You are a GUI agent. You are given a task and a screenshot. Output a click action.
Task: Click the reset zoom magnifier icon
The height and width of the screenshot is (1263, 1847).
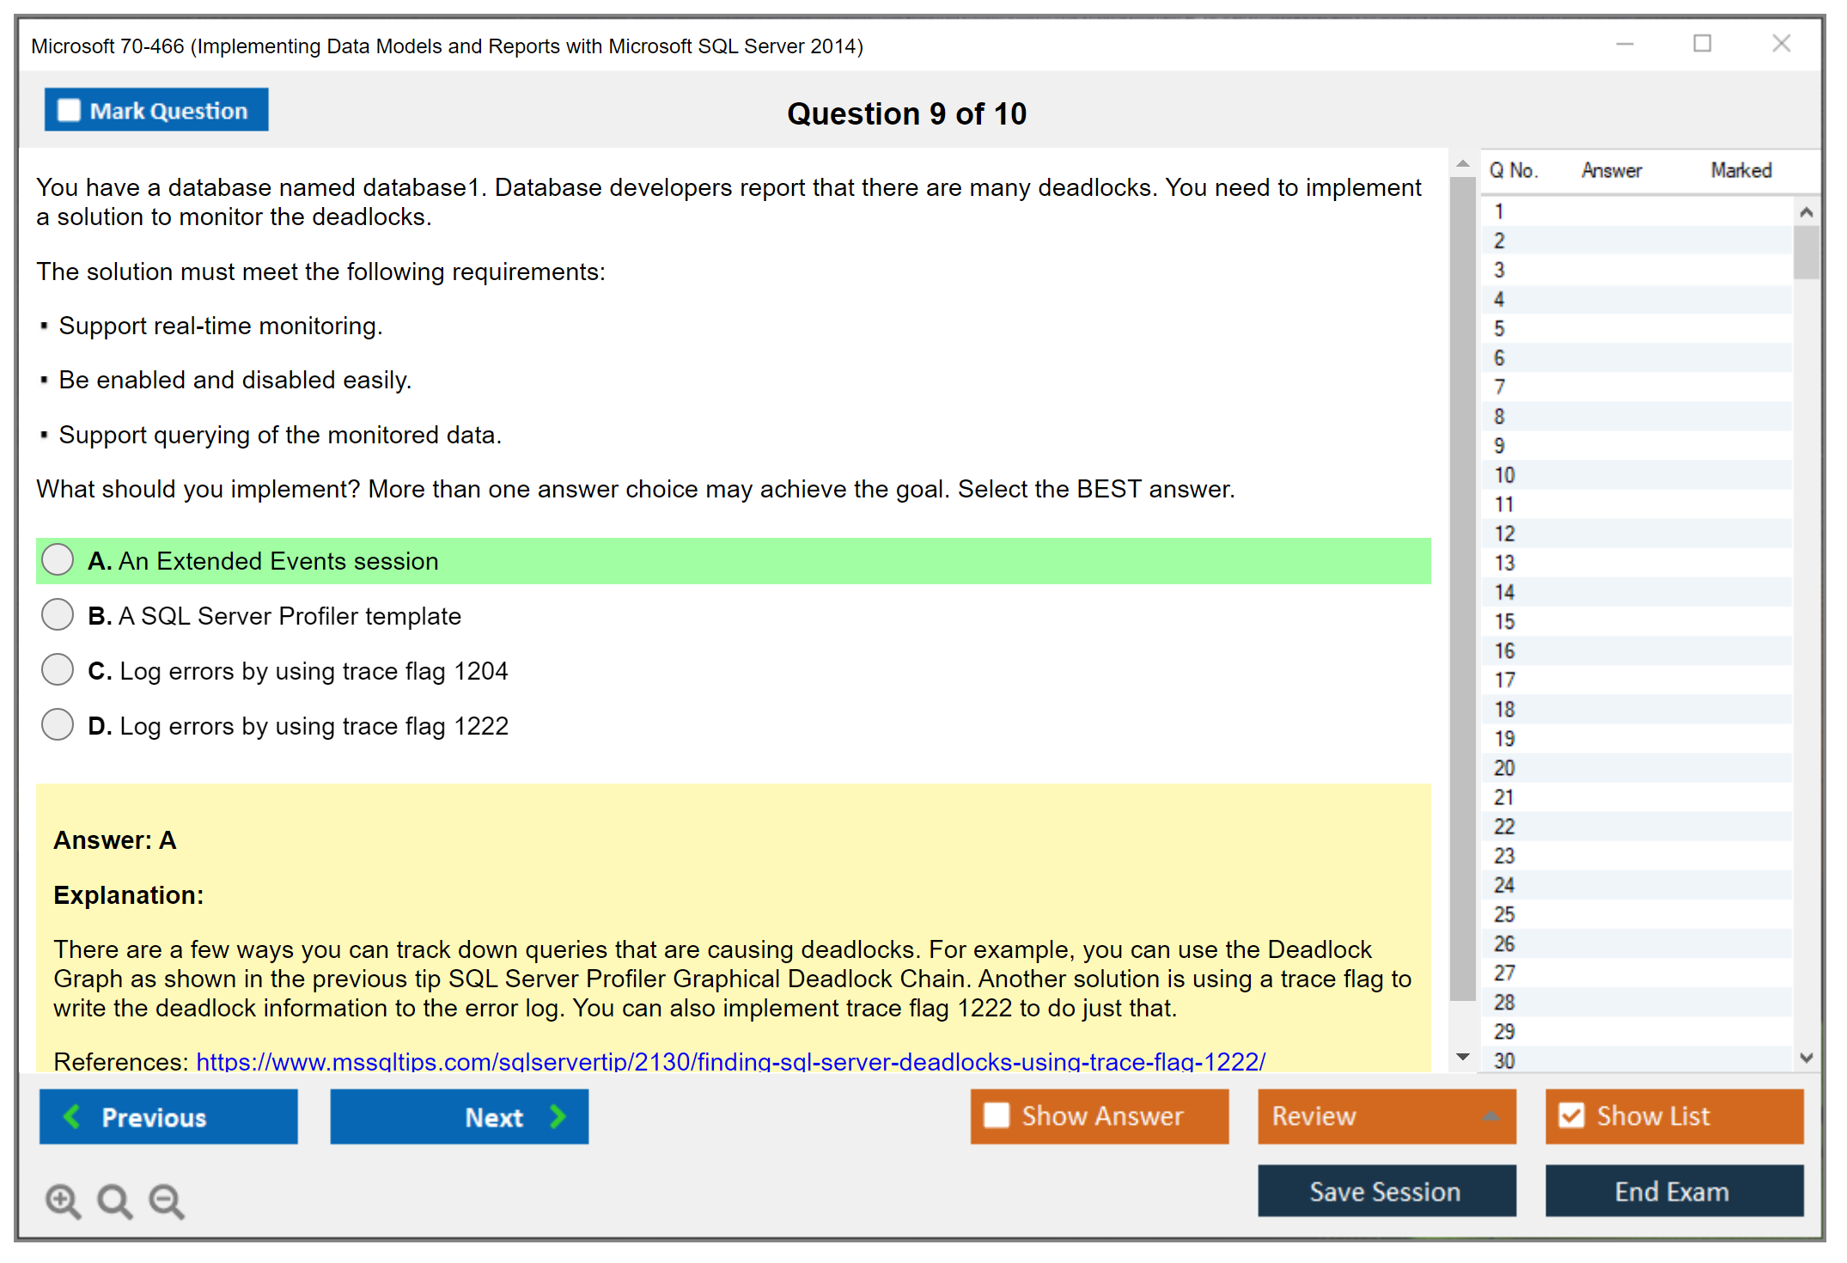click(114, 1200)
